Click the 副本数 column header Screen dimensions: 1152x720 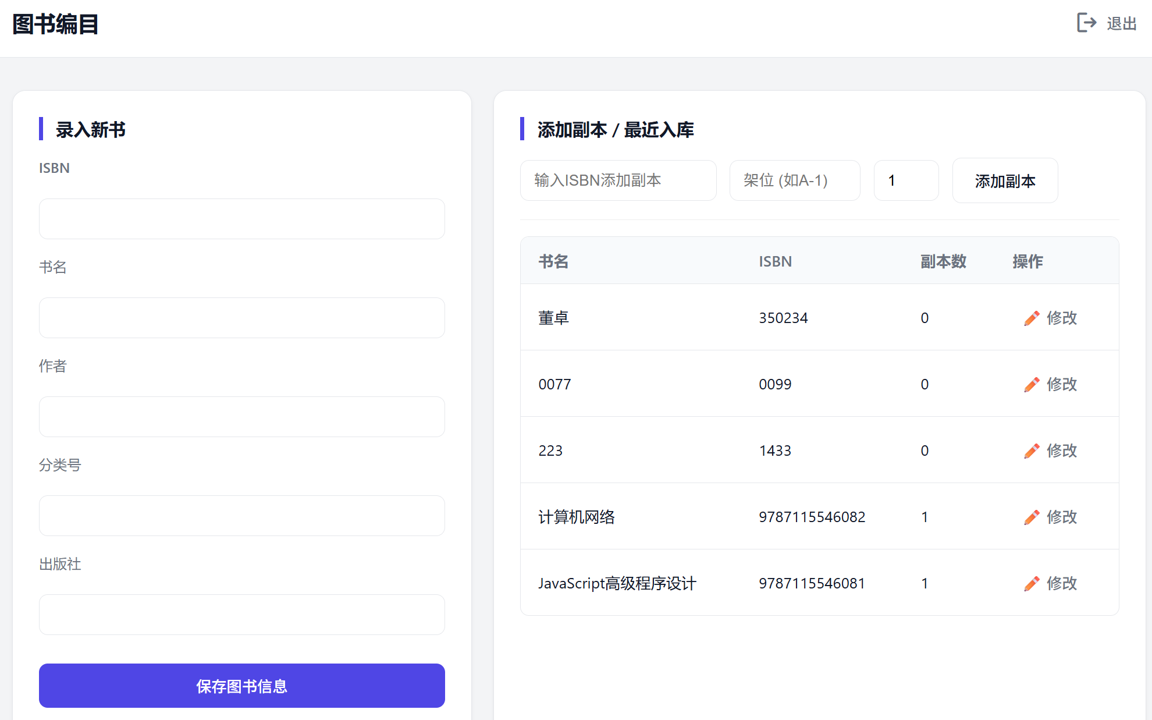click(943, 261)
